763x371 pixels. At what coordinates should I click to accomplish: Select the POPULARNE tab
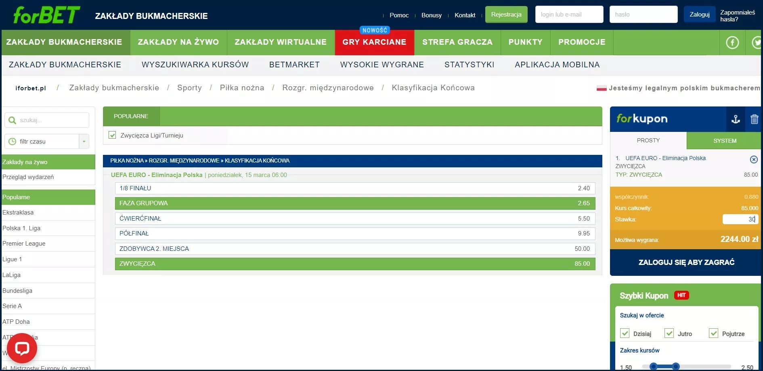tap(131, 116)
